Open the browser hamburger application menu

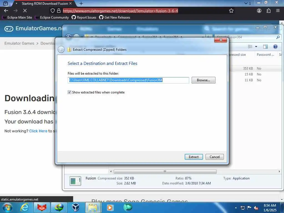click(x=278, y=11)
